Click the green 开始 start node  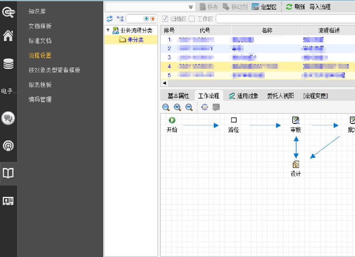172,120
